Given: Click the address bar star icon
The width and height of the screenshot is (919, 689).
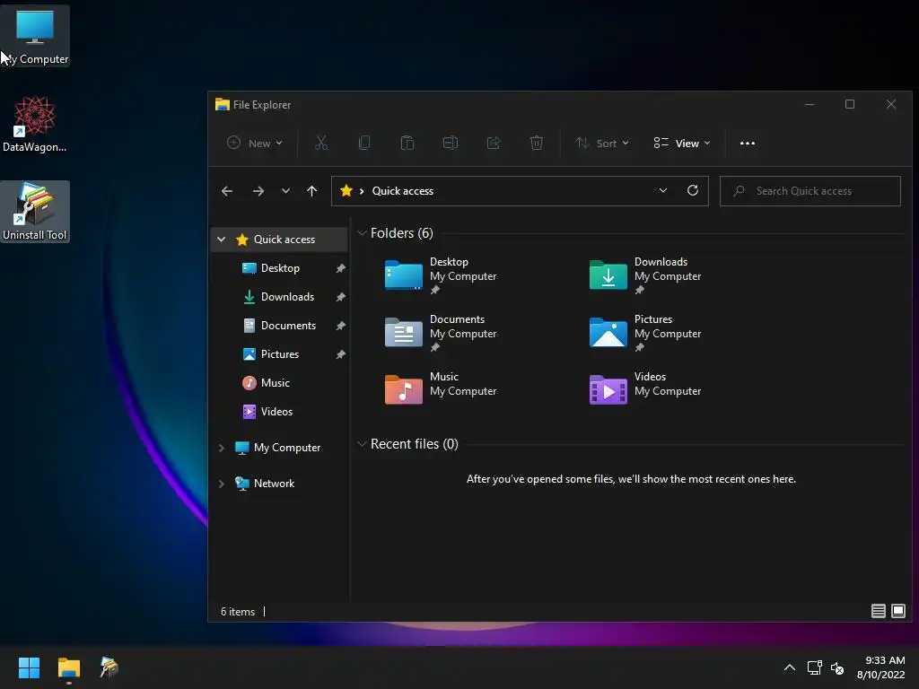Looking at the screenshot, I should 346,190.
